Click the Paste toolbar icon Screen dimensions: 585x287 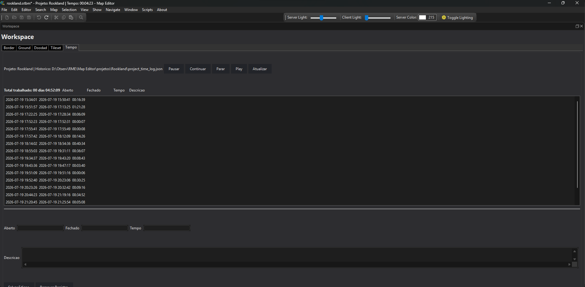71,17
